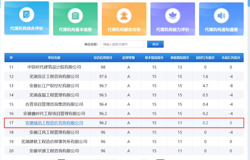Click score 97.6 in row 12

tap(103, 76)
